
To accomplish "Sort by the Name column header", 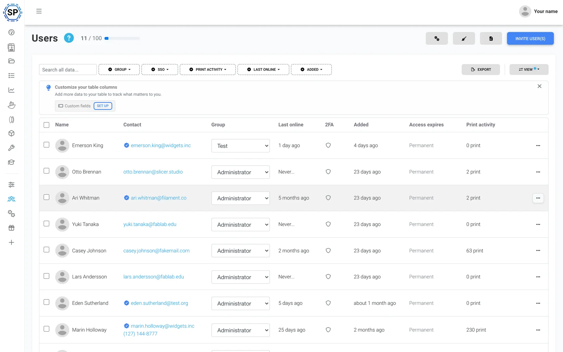I will [x=62, y=125].
